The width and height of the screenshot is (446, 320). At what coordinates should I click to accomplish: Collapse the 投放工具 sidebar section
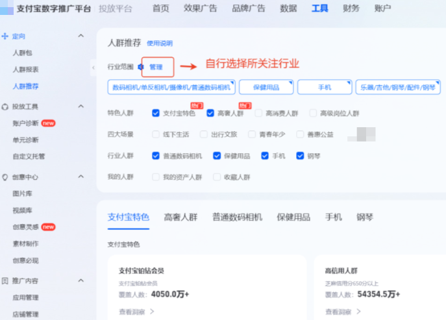click(x=81, y=106)
